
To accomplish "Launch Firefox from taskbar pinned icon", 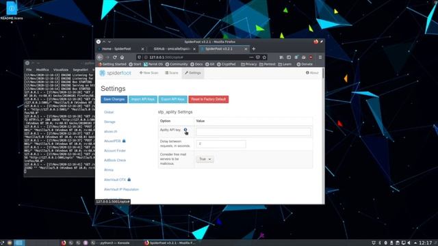I will pyautogui.click(x=64, y=243).
